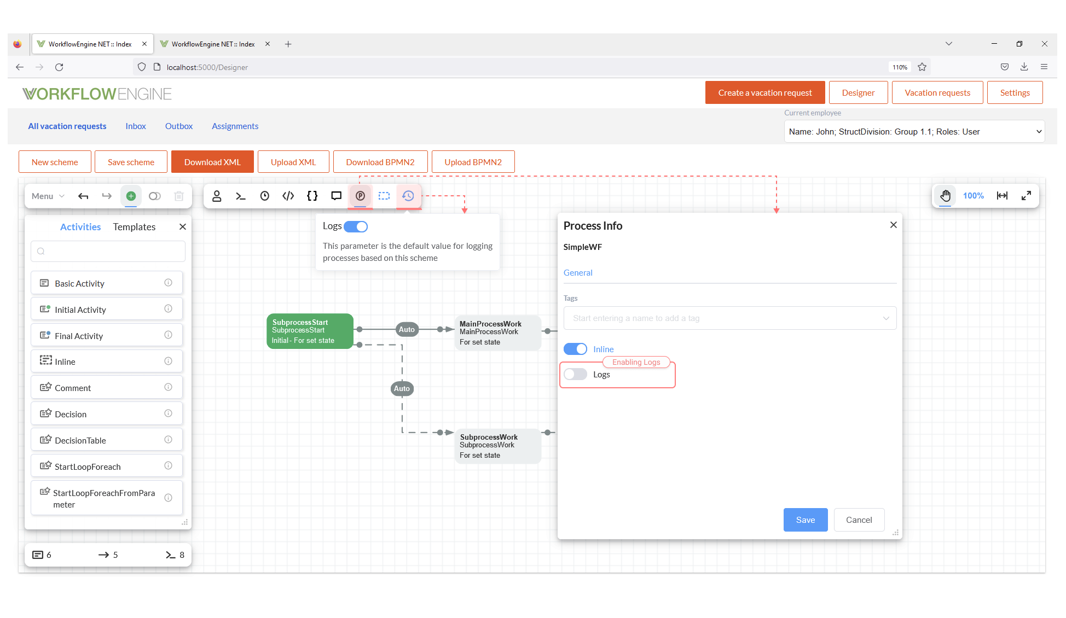
Task: Click Save scheme button
Action: click(131, 162)
